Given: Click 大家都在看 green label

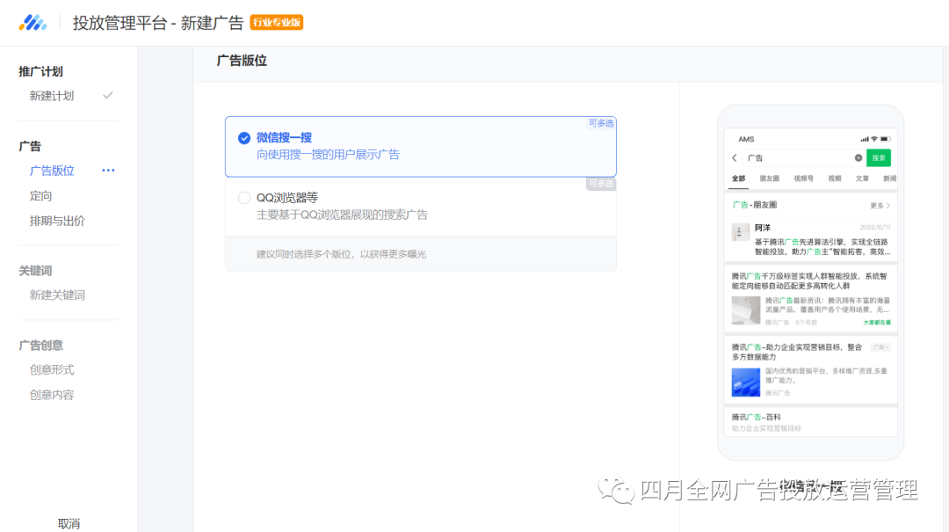Looking at the screenshot, I should click(877, 323).
